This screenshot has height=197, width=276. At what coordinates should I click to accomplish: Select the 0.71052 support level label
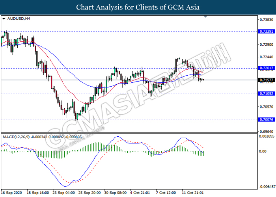267,94
